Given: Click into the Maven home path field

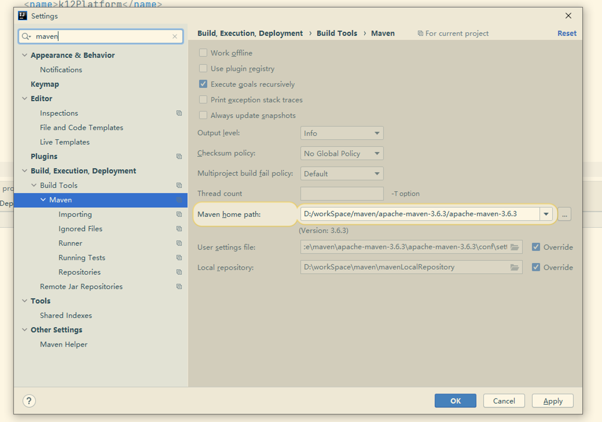Looking at the screenshot, I should [420, 214].
